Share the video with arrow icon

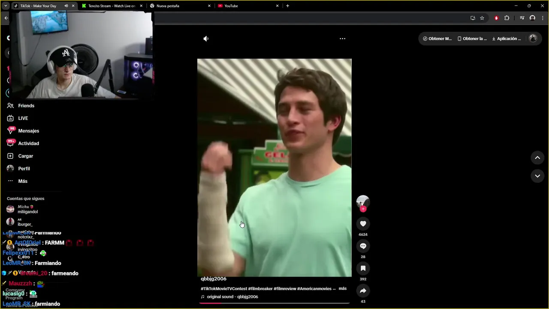coord(363,291)
